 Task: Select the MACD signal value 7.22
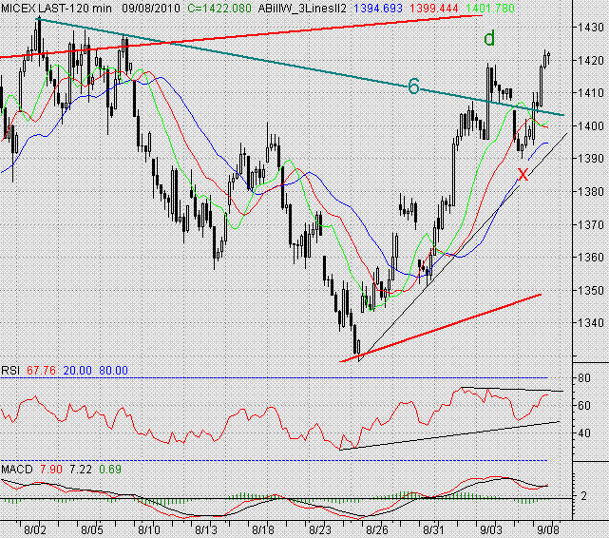point(81,470)
